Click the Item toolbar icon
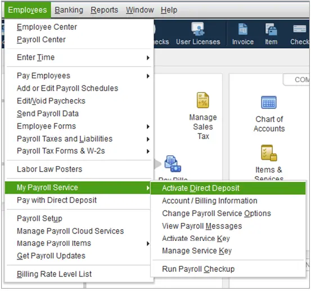 (271, 34)
